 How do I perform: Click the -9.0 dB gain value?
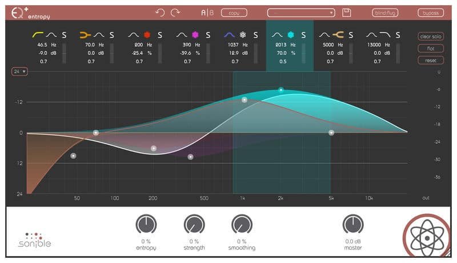coord(43,53)
